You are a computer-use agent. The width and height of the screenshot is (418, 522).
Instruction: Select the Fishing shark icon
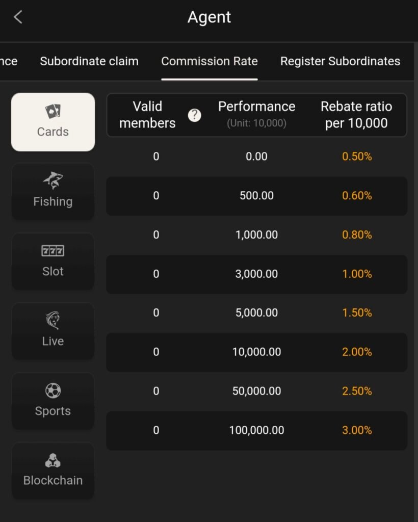pyautogui.click(x=53, y=181)
